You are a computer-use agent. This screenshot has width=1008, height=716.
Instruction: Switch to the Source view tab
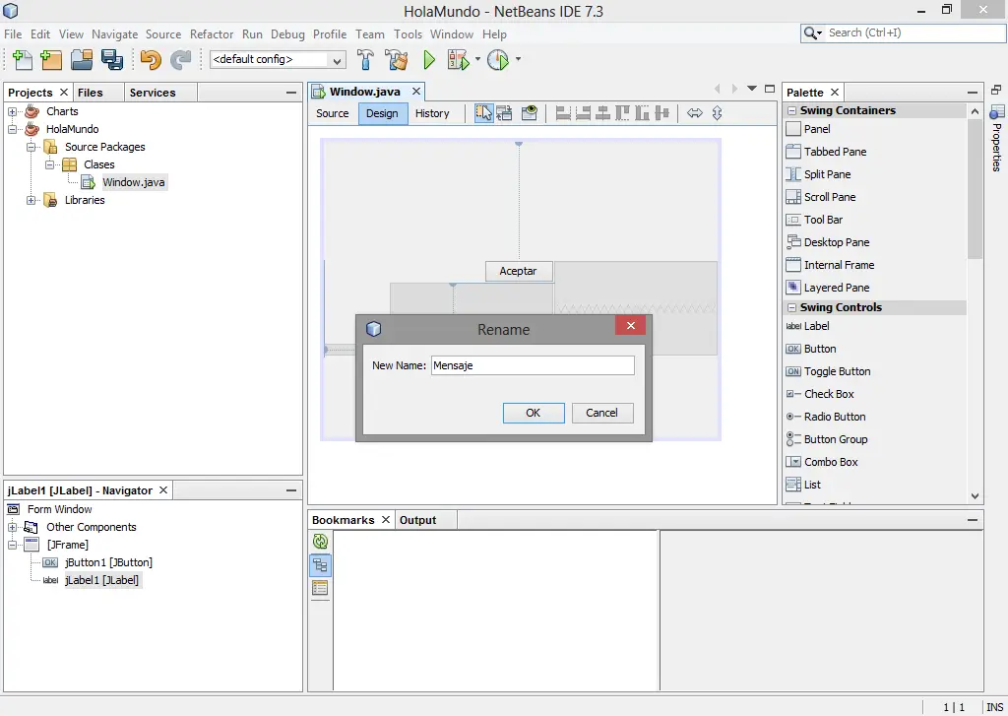(332, 113)
